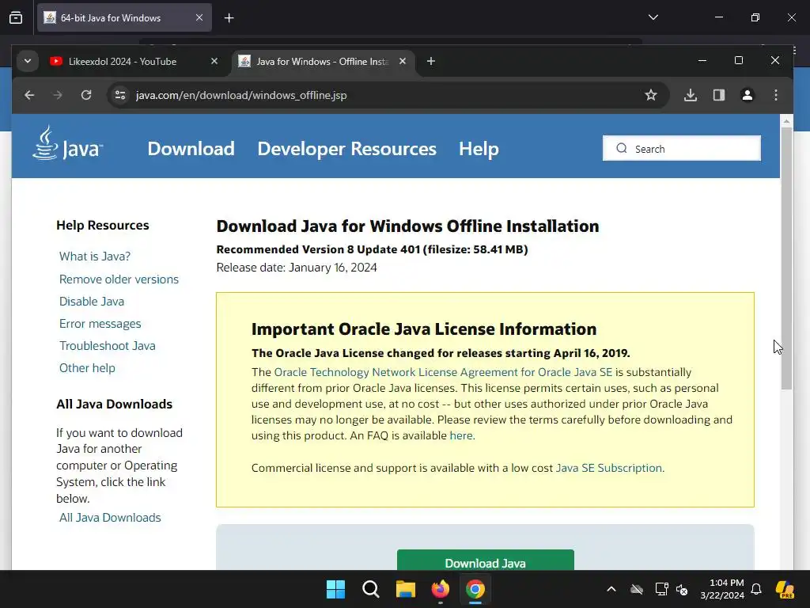Open new tab in front Chrome window
Image resolution: width=810 pixels, height=608 pixels.
click(431, 62)
